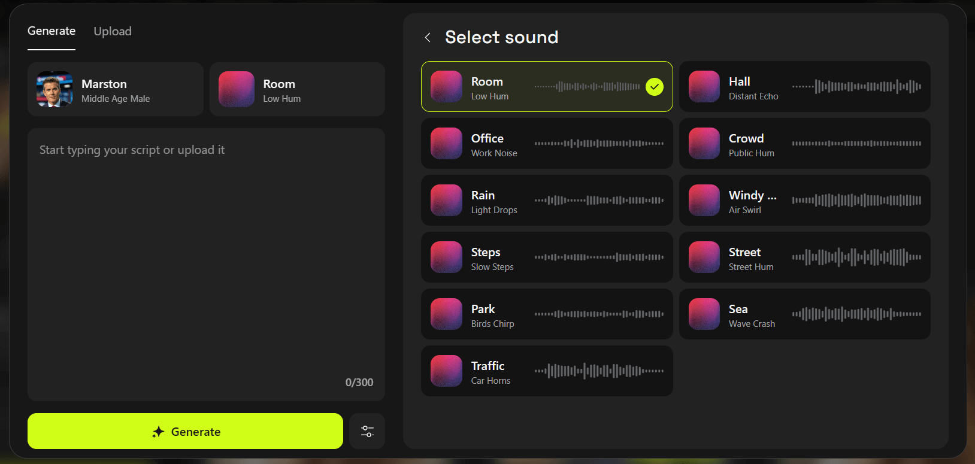Switch to the Upload tab
975x464 pixels.
[113, 32]
